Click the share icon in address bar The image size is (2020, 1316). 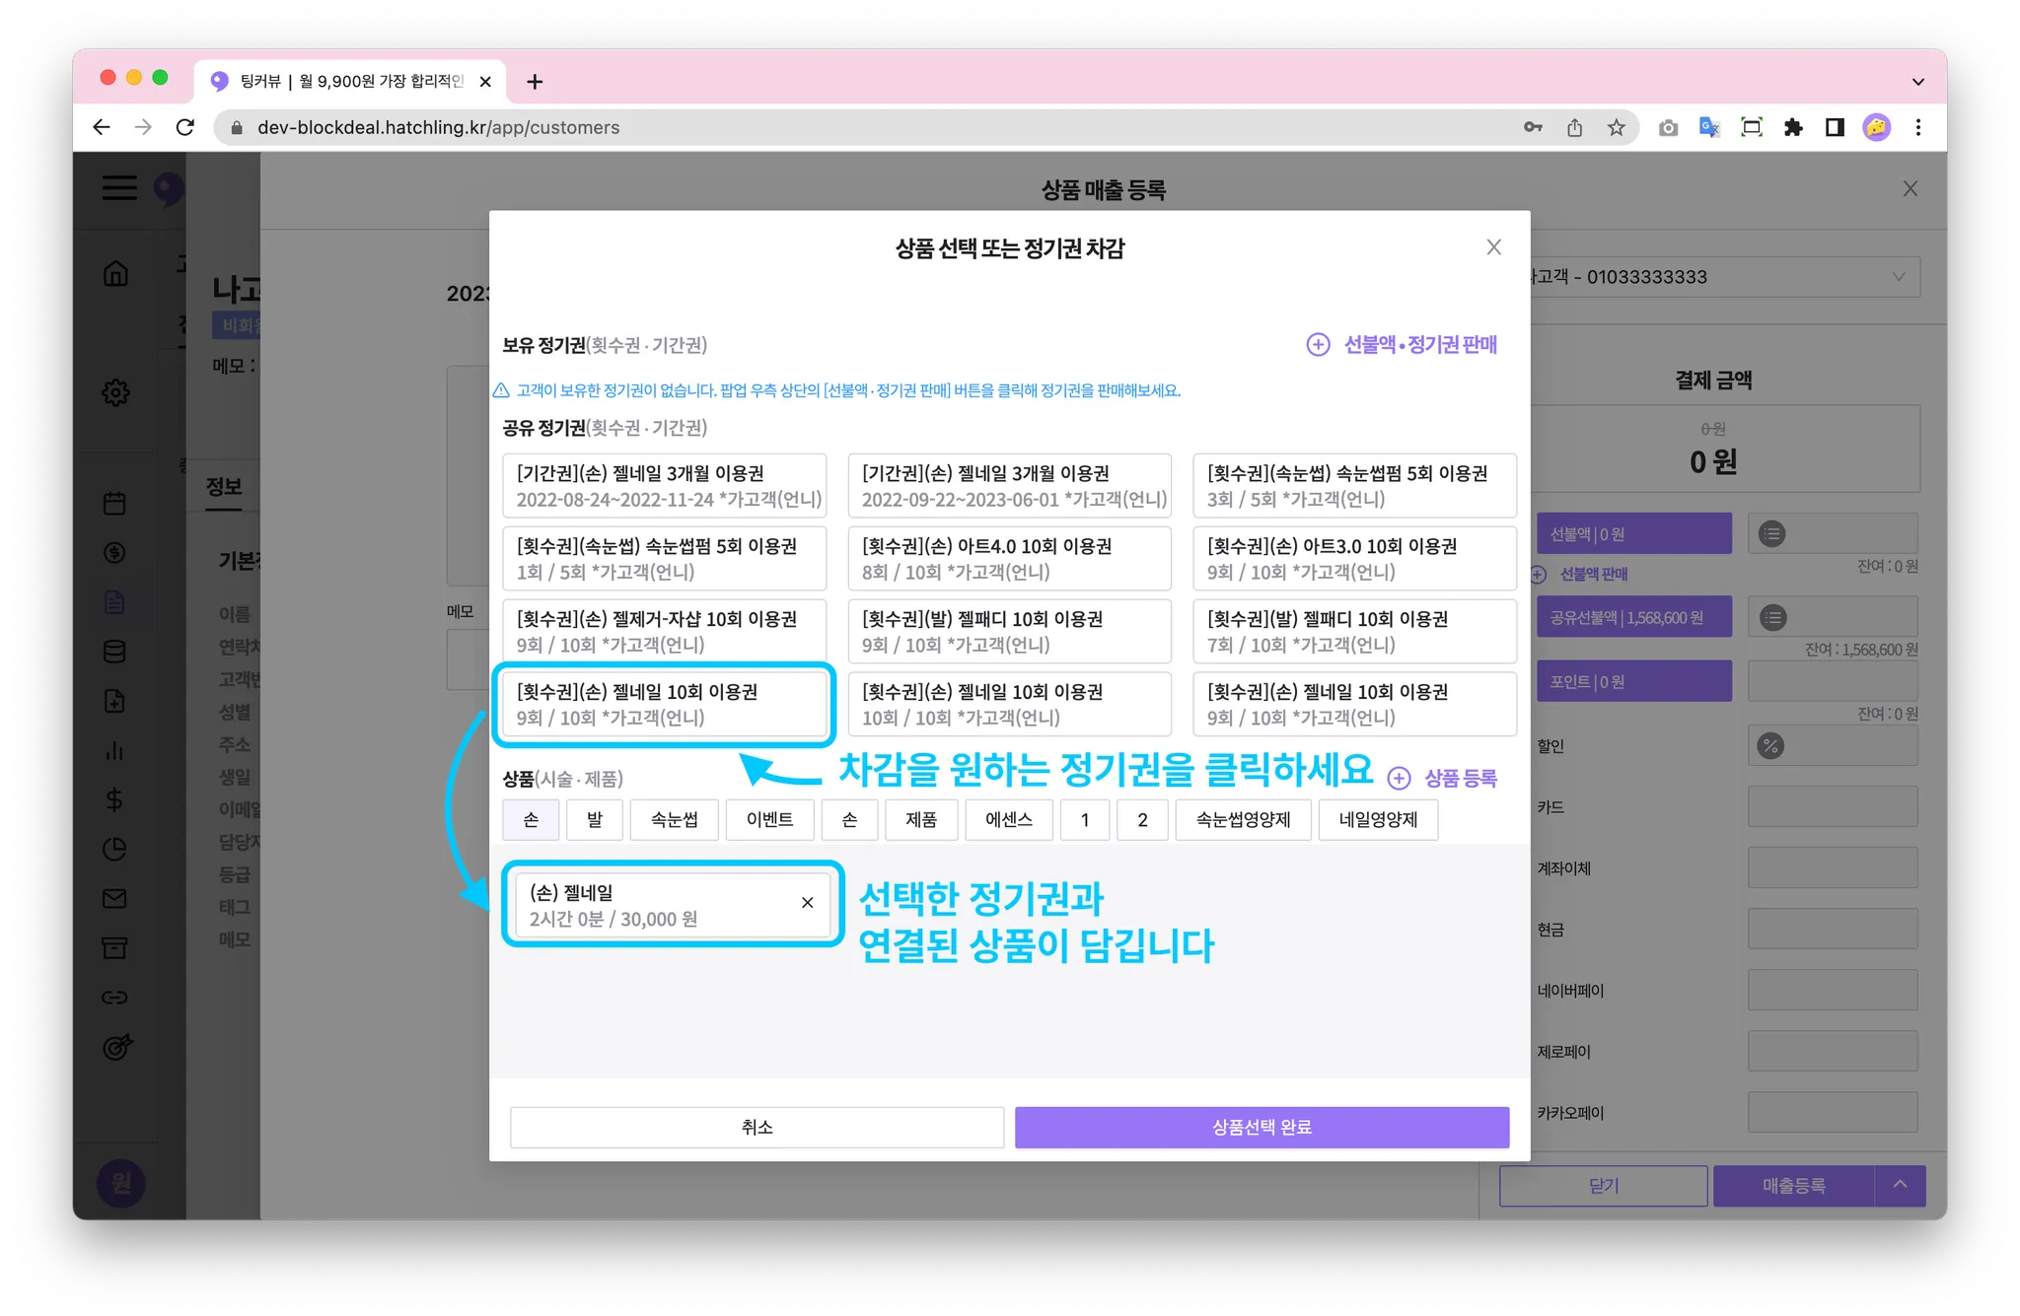(1574, 127)
